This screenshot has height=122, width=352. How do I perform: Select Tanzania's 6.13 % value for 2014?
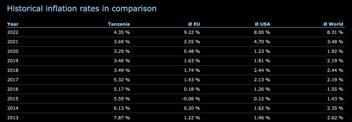(x=121, y=108)
